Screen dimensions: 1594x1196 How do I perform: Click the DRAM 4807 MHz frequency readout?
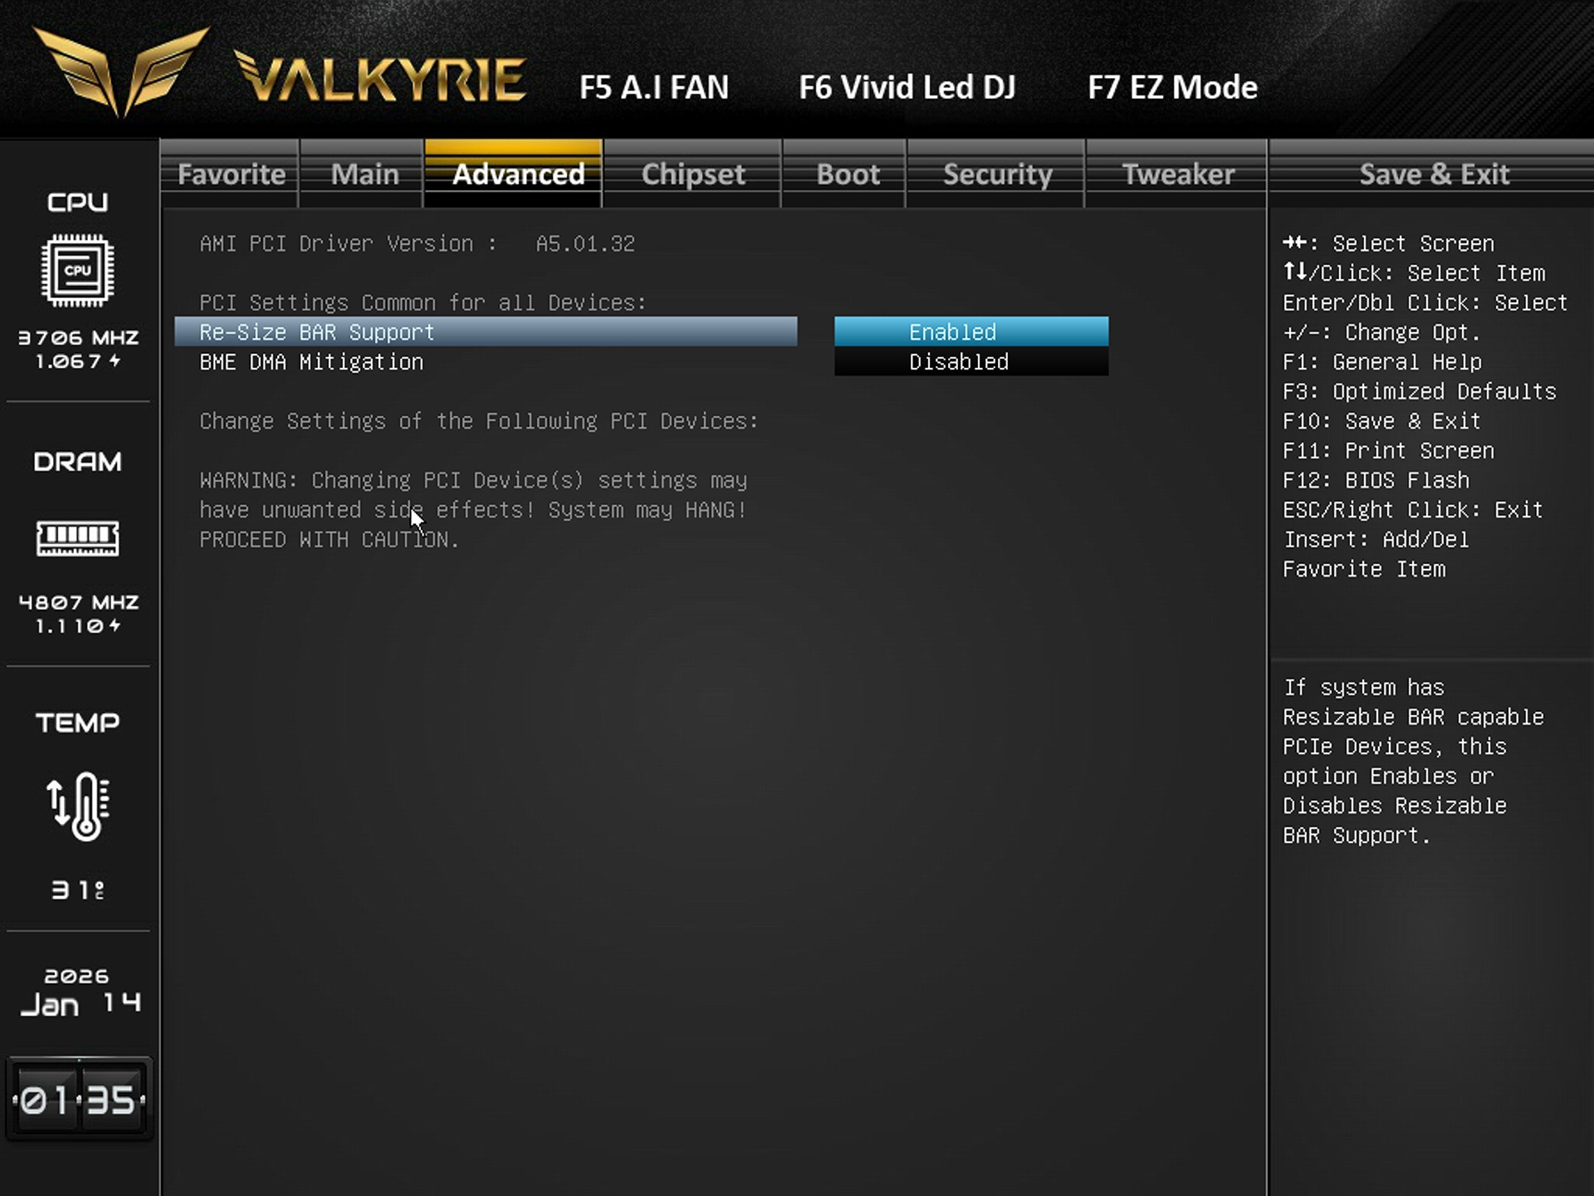click(x=78, y=602)
